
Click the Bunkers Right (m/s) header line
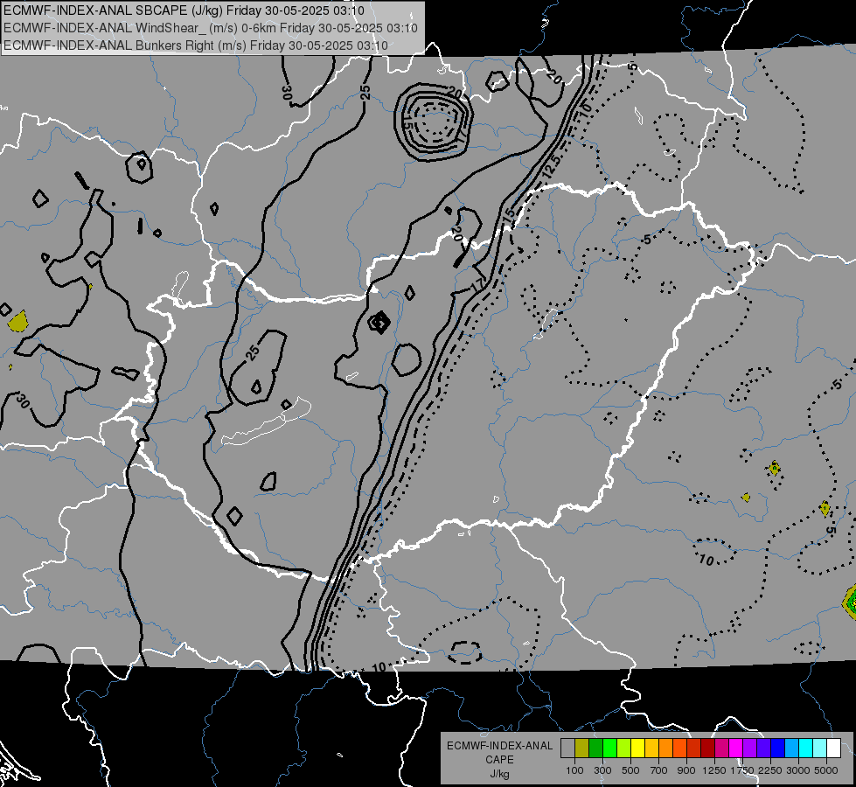click(x=196, y=45)
